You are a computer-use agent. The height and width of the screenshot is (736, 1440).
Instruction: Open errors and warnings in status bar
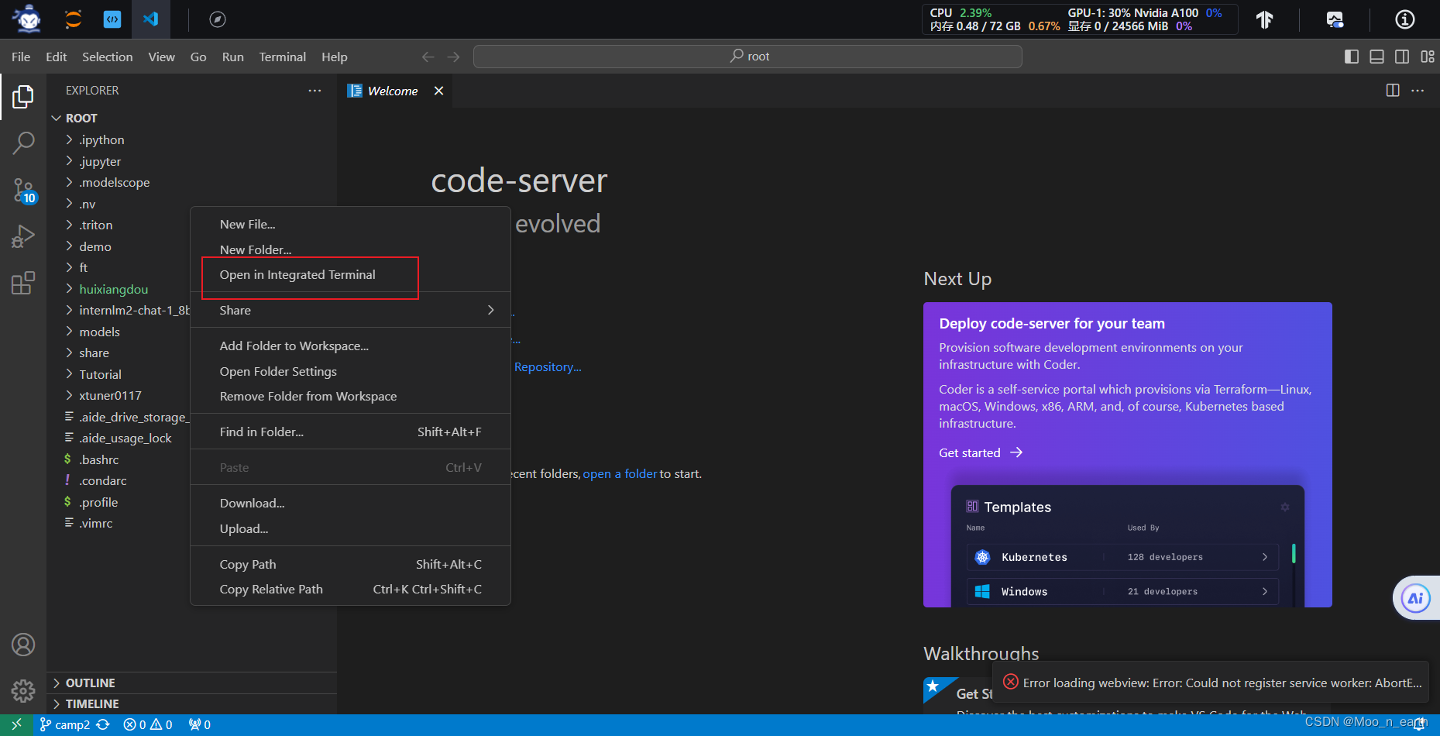148,724
